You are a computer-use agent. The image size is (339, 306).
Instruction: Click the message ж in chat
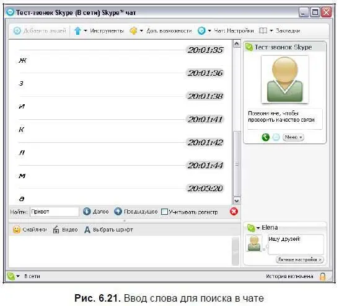[x=22, y=60]
